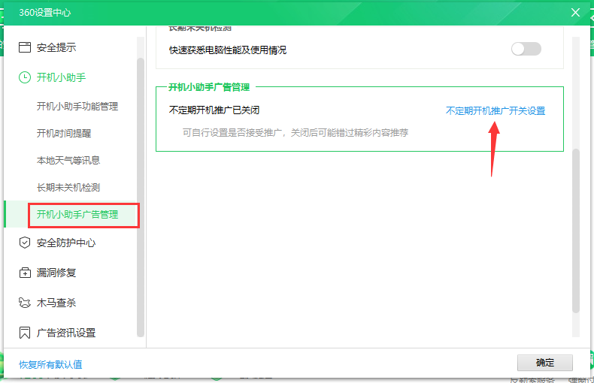Click the 木马查杀 horse icon
The height and width of the screenshot is (383, 594).
[x=25, y=303]
